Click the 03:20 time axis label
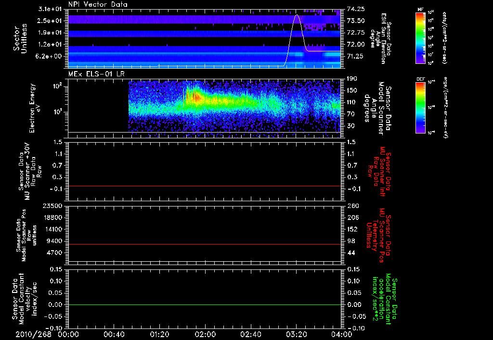Screen dimensions: 493x340 (296, 334)
